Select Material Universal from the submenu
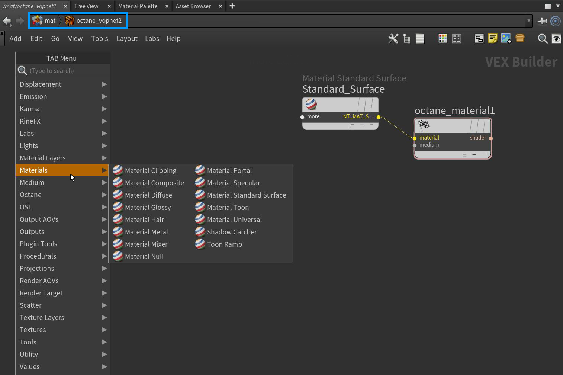Viewport: 563px width, 375px height. click(x=234, y=219)
